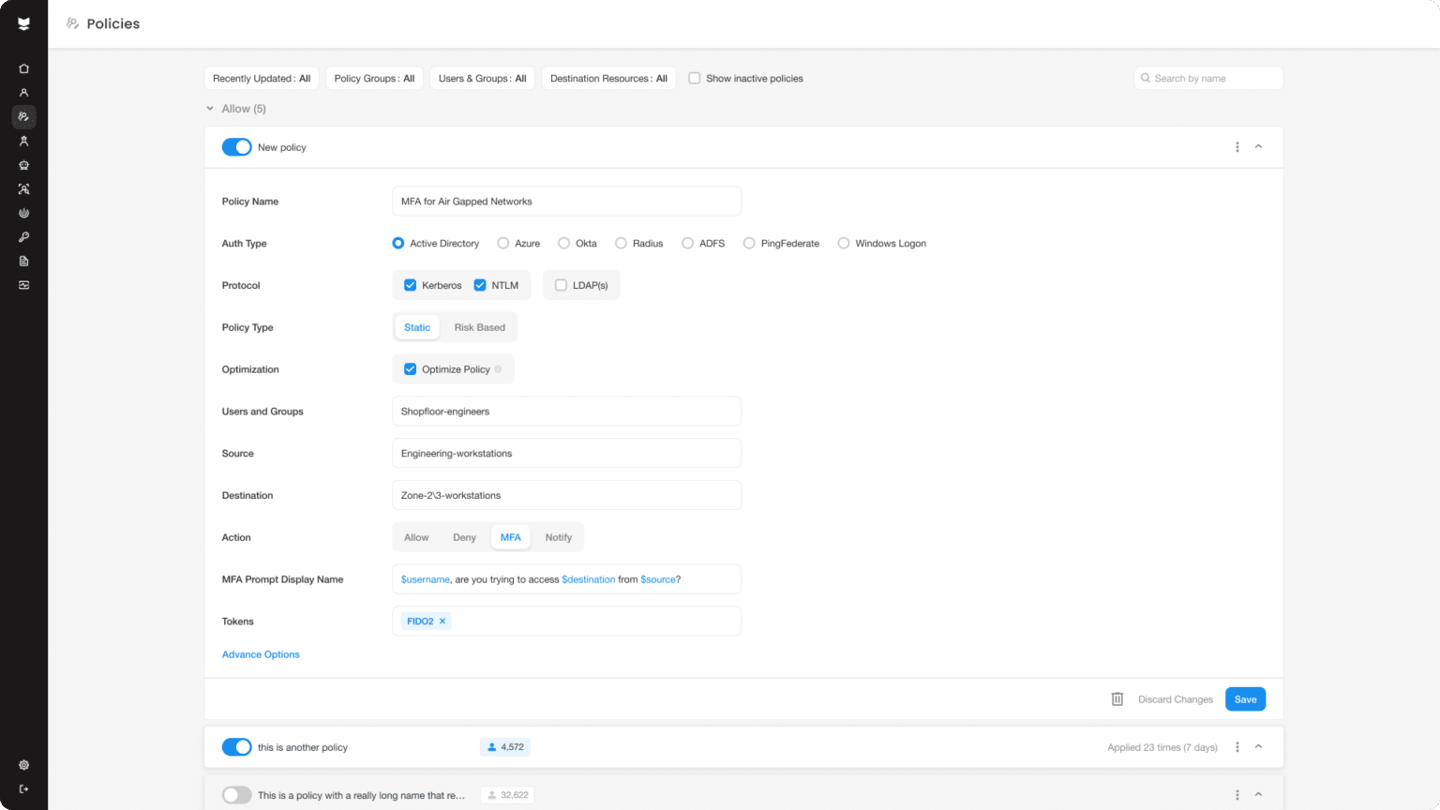This screenshot has height=810, width=1440.
Task: Expand the policy named 'this is another policy'
Action: coord(1259,747)
